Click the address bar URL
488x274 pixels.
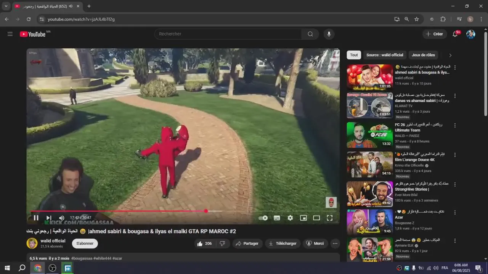click(81, 19)
